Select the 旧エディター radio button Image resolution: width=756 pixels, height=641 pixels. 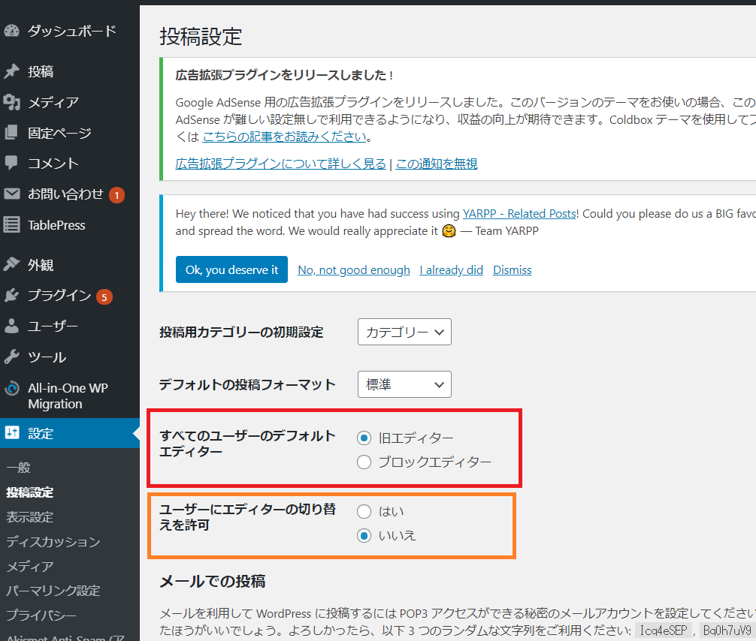click(x=364, y=438)
